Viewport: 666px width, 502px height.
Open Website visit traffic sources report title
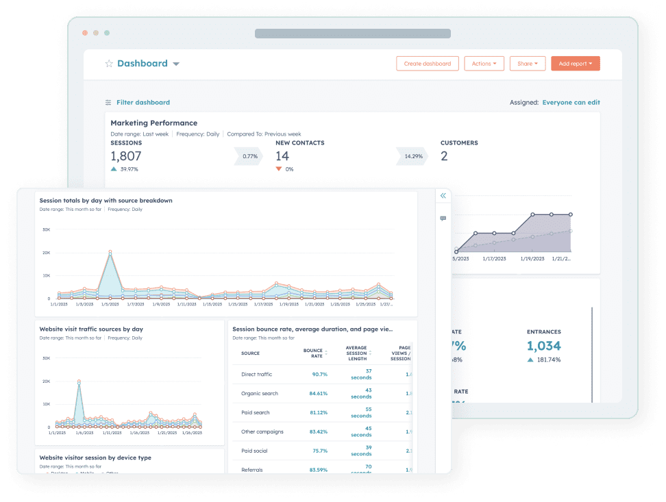click(x=91, y=329)
